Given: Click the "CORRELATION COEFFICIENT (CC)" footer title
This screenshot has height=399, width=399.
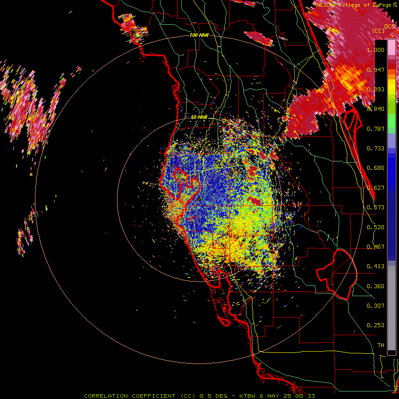Looking at the screenshot, I should point(140,396).
